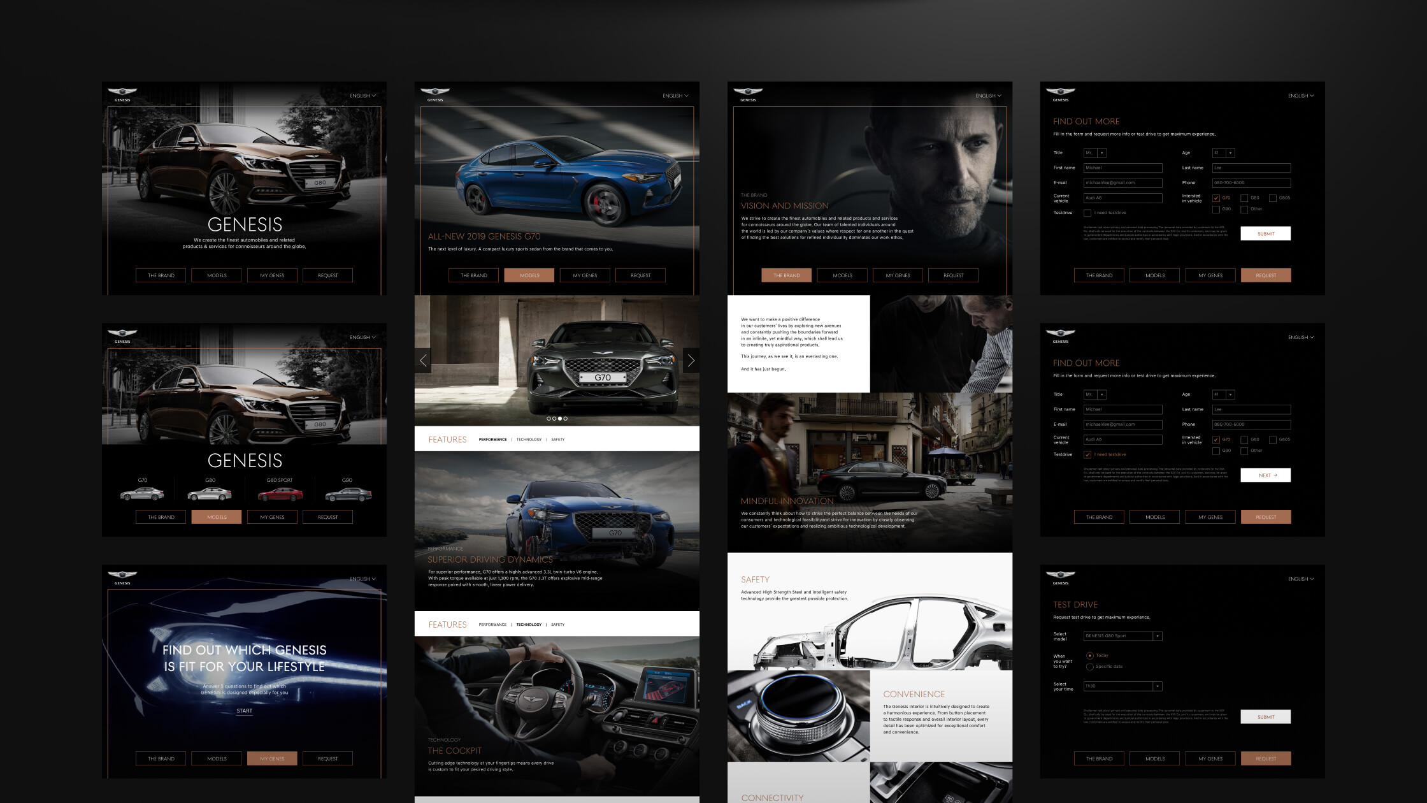Select the red G80 Sport car thumbnail

click(280, 494)
